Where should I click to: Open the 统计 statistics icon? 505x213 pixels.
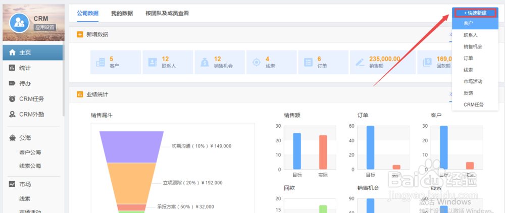coord(12,68)
